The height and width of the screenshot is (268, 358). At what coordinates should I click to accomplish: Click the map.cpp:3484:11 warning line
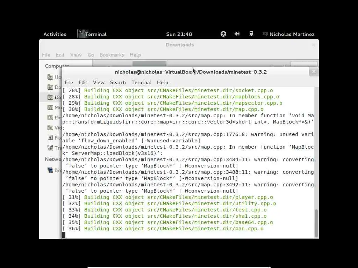tap(188, 163)
